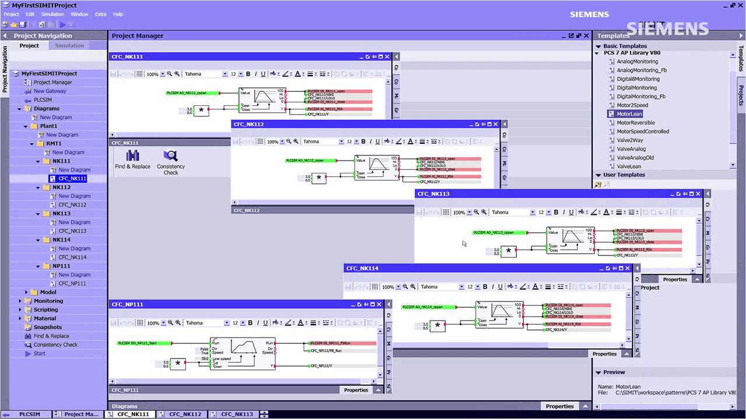
Task: Click the PLCSIM gateway icon in tree
Action: [x=29, y=100]
